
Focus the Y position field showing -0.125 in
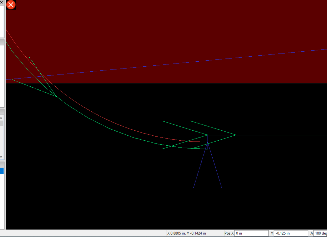291,233
